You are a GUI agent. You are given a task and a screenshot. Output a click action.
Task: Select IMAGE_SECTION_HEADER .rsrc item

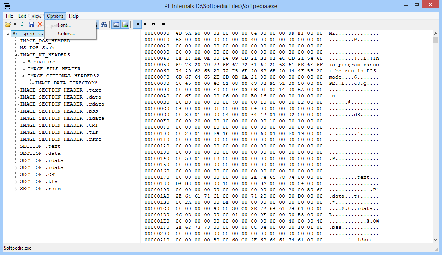(60, 139)
